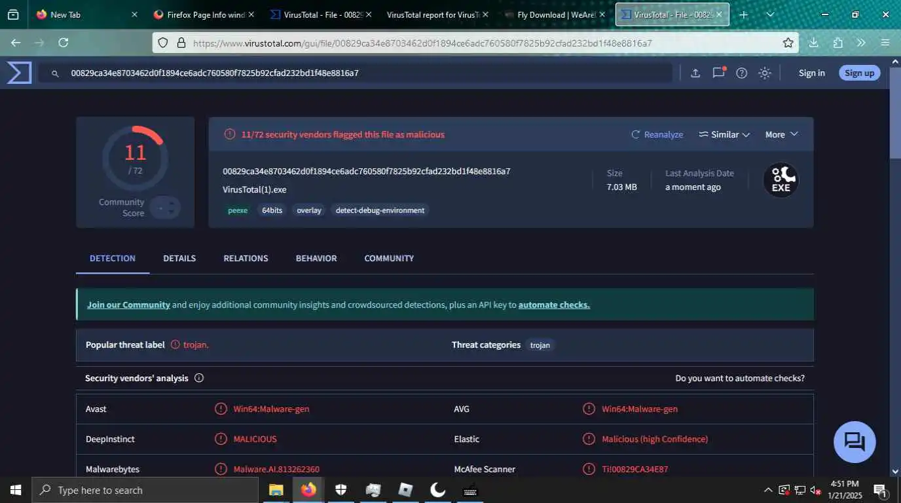Expand the More dropdown
Screen dimensions: 901x503
(782, 134)
